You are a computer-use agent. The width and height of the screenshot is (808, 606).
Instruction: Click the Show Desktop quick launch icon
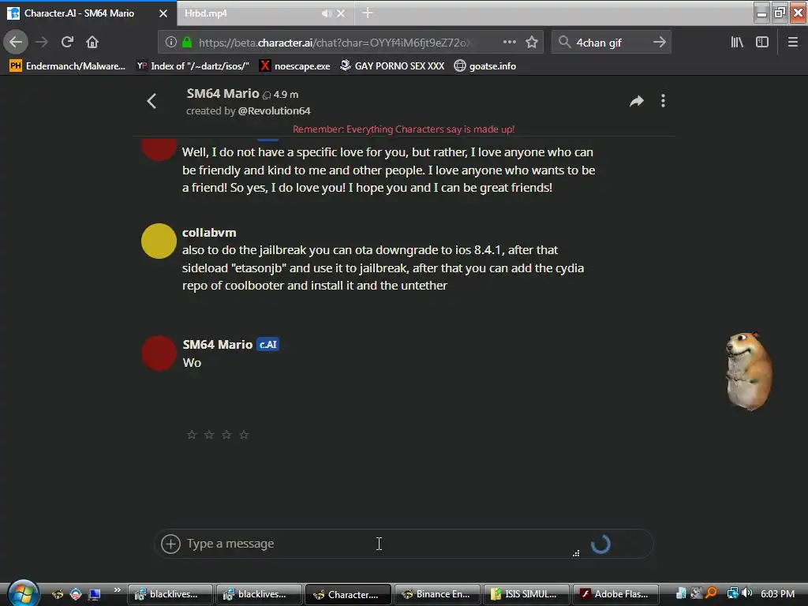click(95, 594)
